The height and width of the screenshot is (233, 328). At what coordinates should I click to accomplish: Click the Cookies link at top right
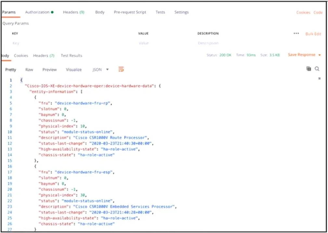pos(303,13)
